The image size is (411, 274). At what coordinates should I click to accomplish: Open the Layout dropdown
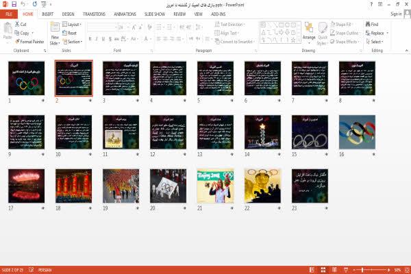pyautogui.click(x=72, y=25)
